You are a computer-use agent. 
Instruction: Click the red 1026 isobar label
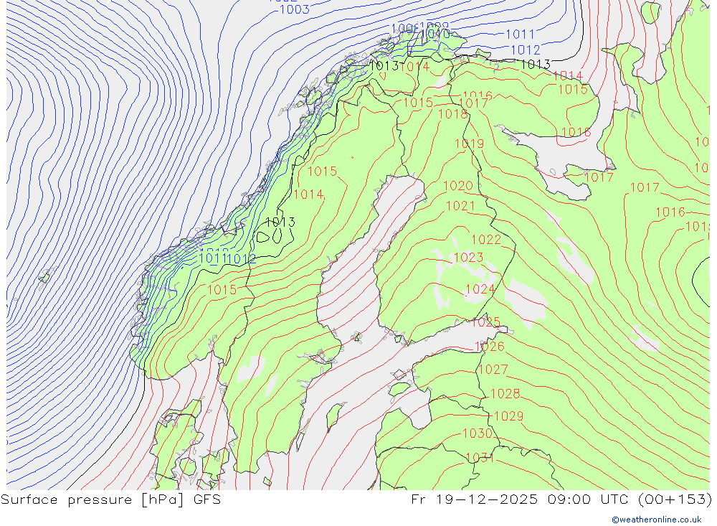(489, 347)
